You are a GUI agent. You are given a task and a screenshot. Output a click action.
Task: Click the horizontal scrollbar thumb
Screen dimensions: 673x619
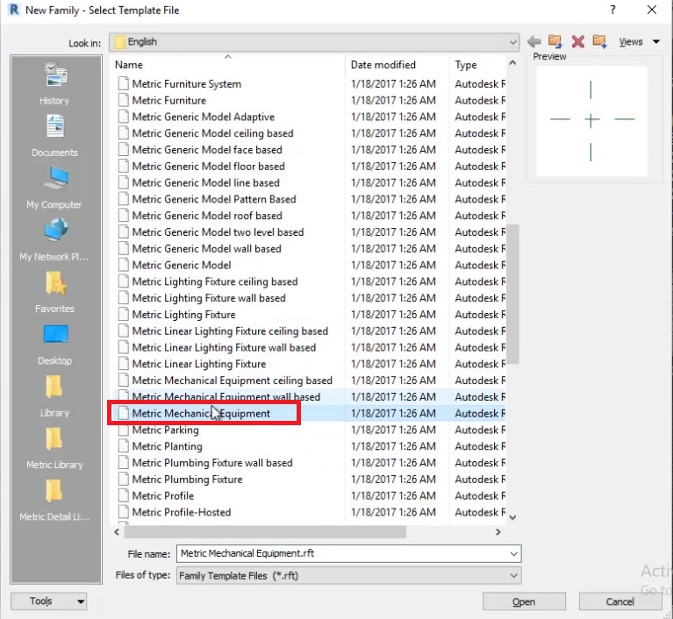click(265, 532)
